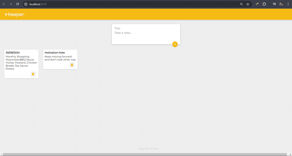View site information icon in address bar

point(26,4)
